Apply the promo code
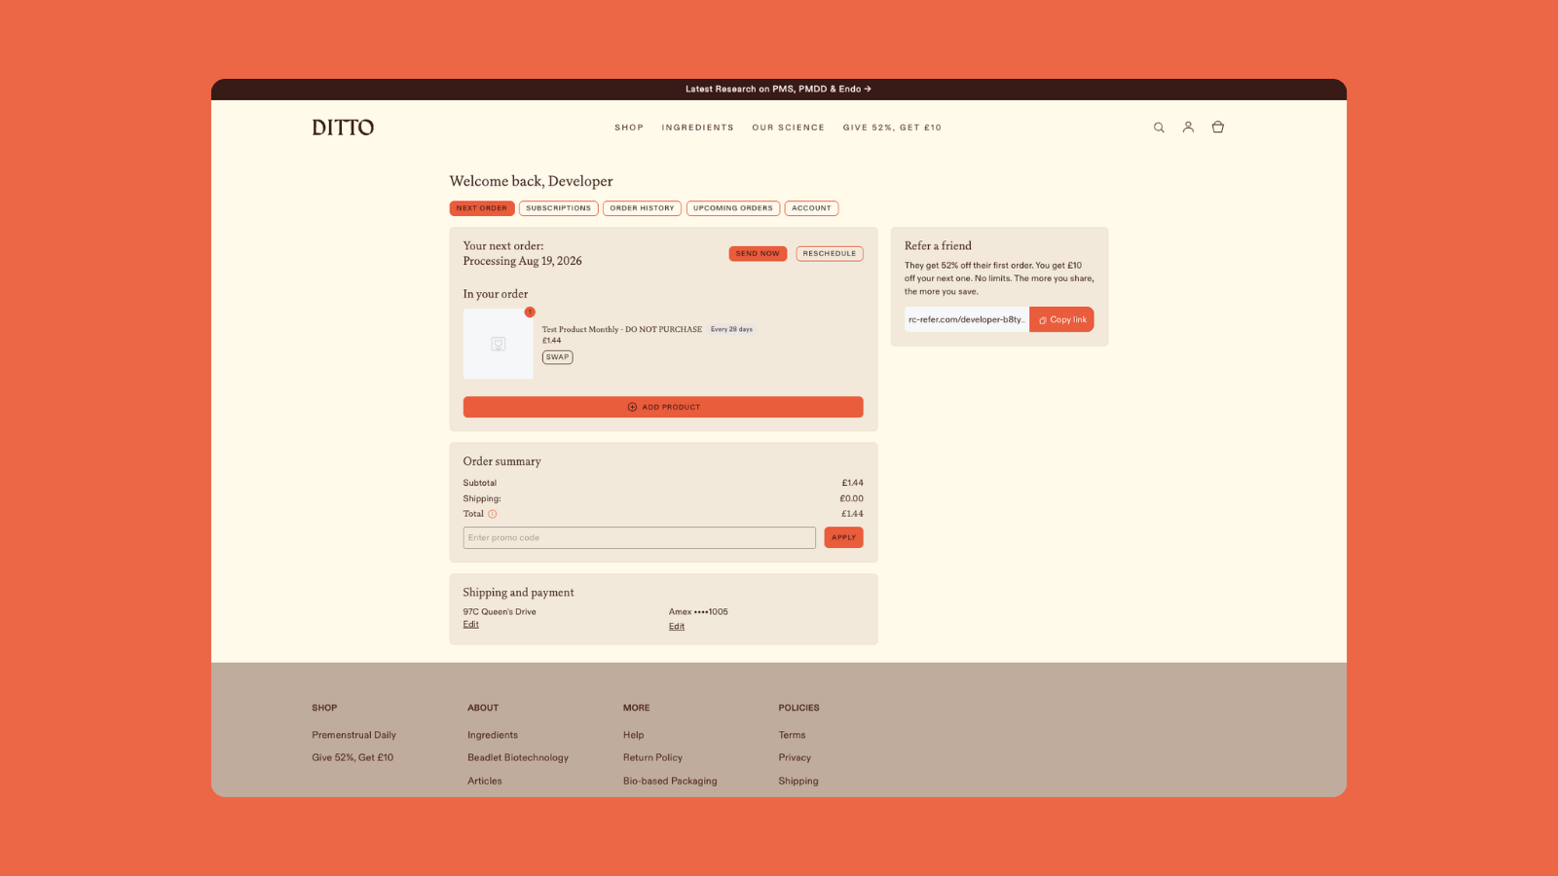Image resolution: width=1558 pixels, height=876 pixels. point(843,537)
